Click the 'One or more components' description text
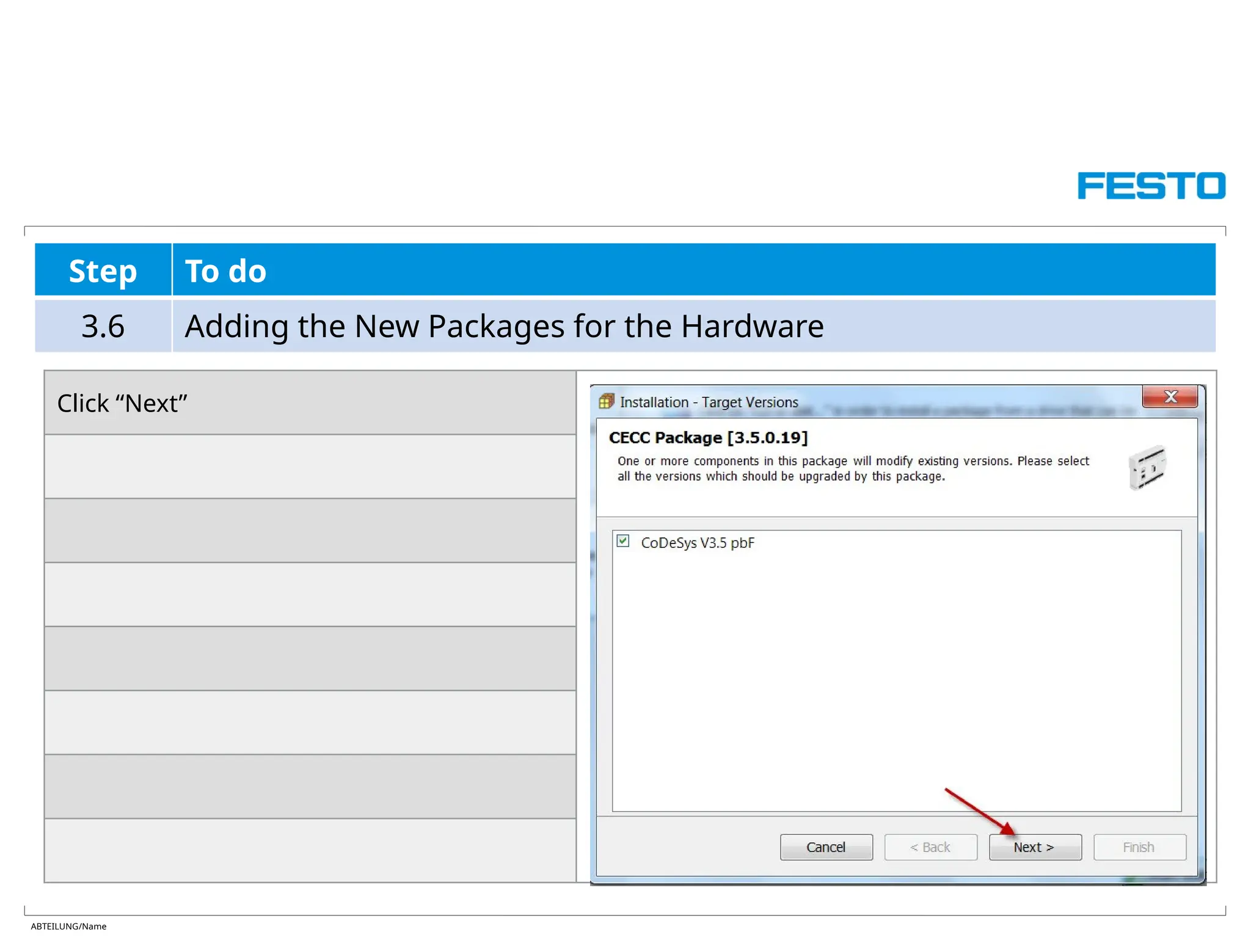The height and width of the screenshot is (938, 1251). [x=853, y=468]
